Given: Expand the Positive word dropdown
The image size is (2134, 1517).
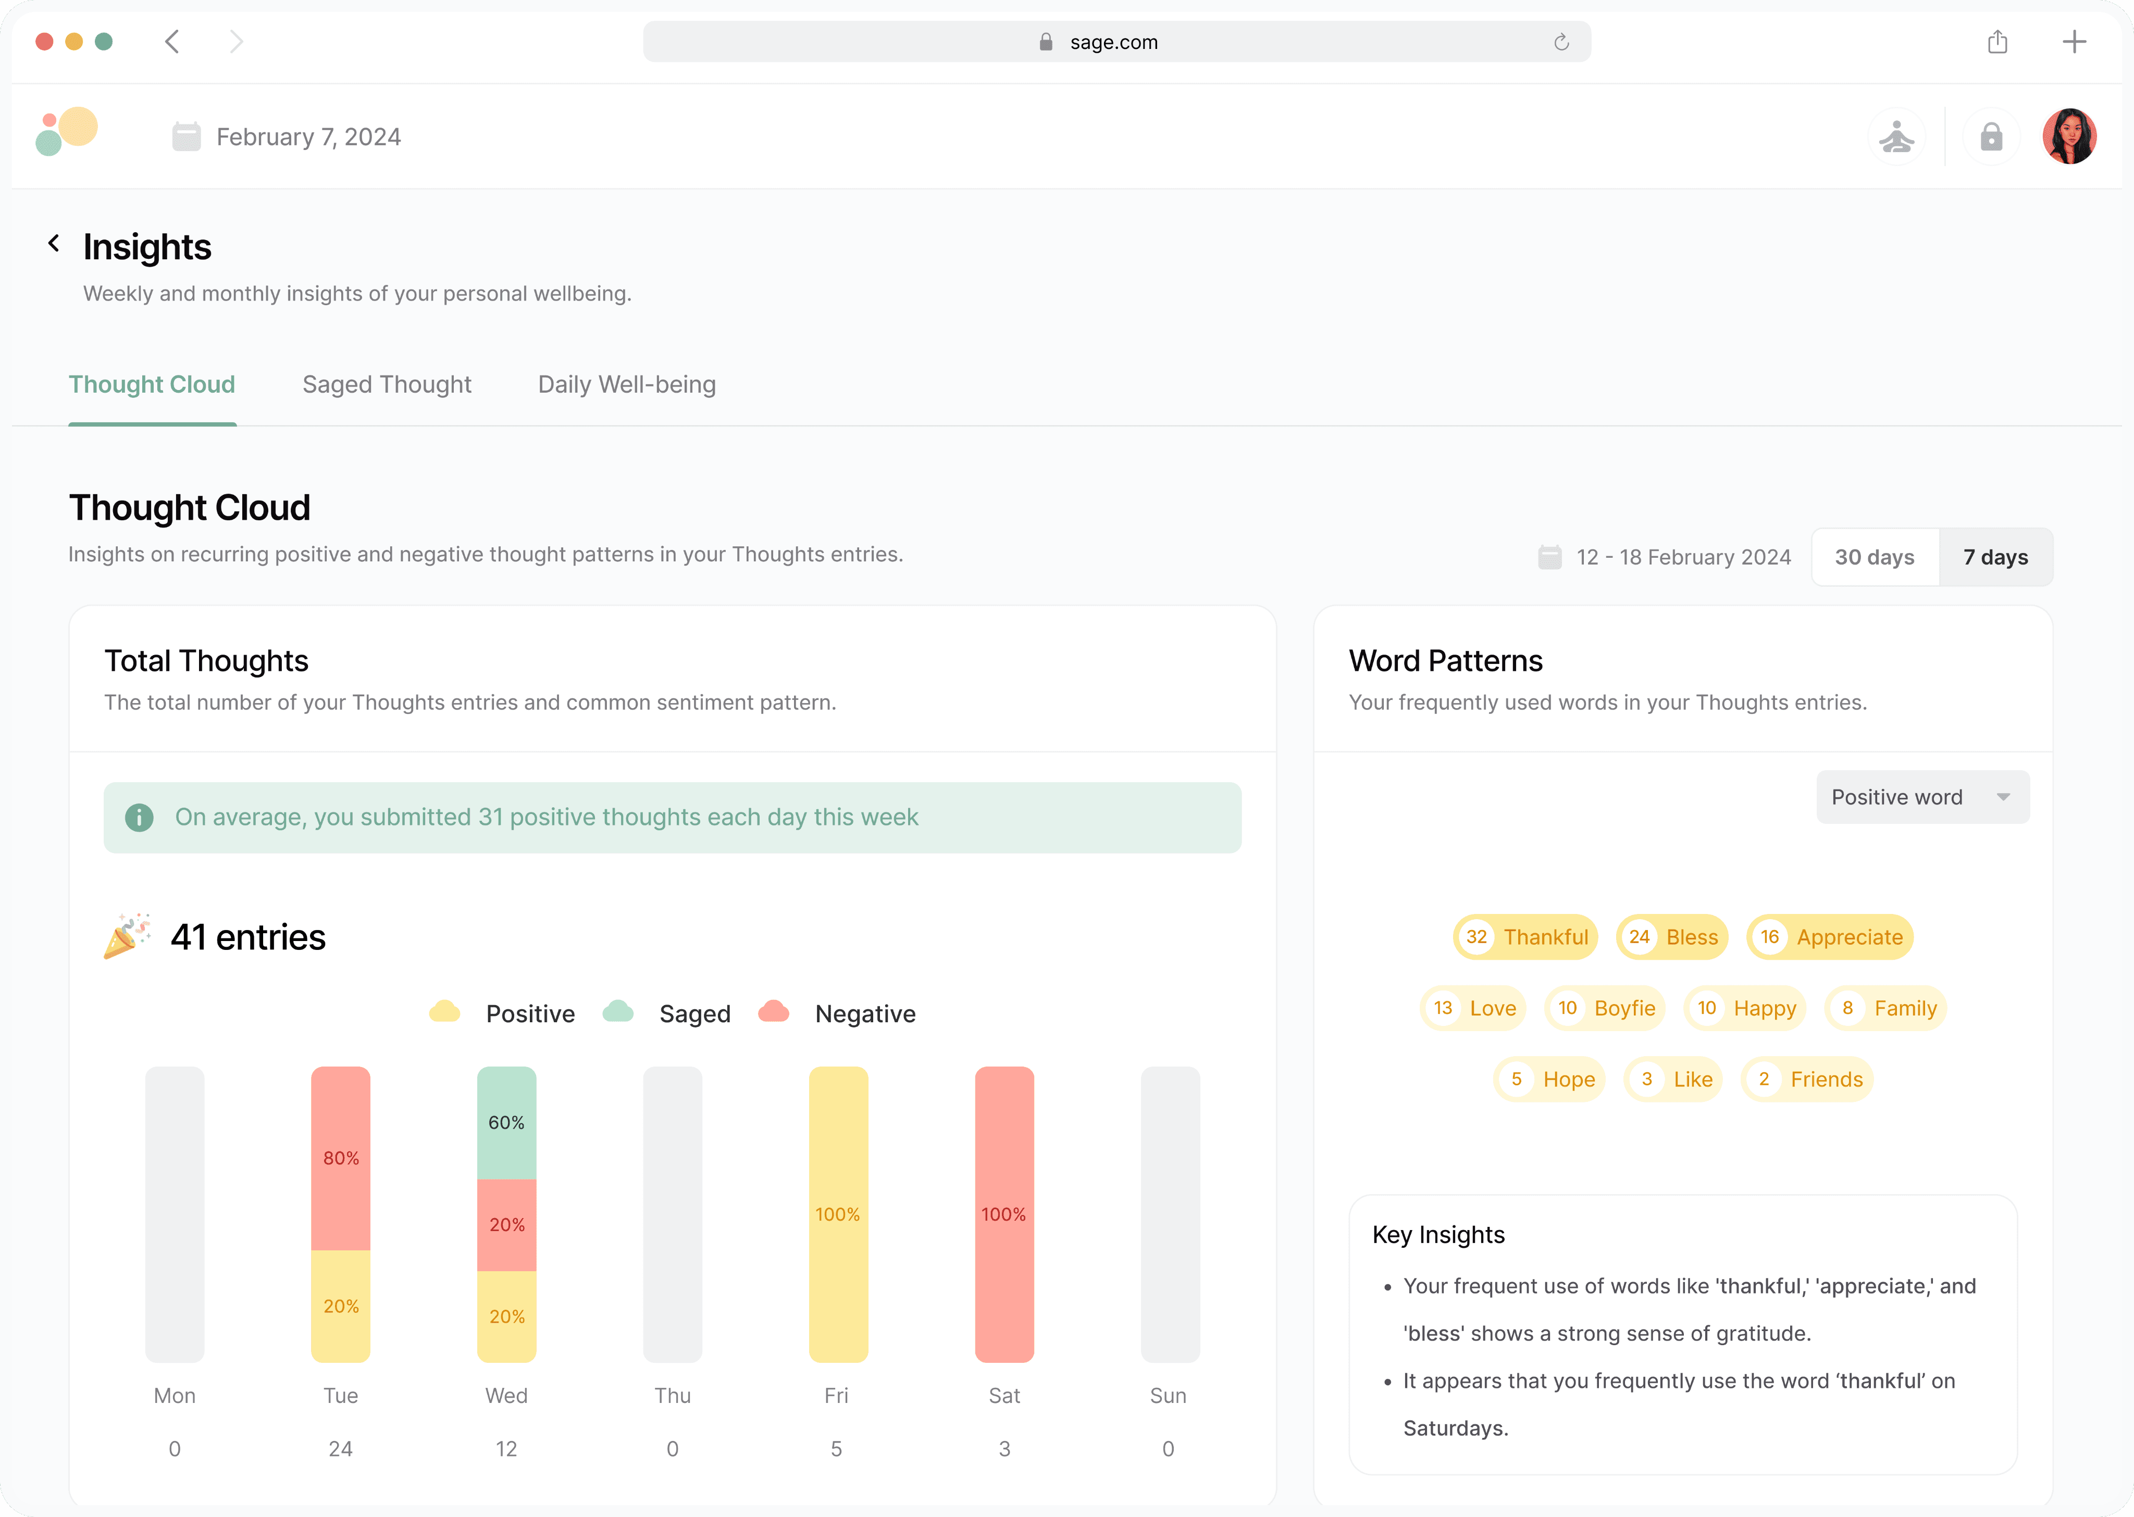Looking at the screenshot, I should 1923,797.
